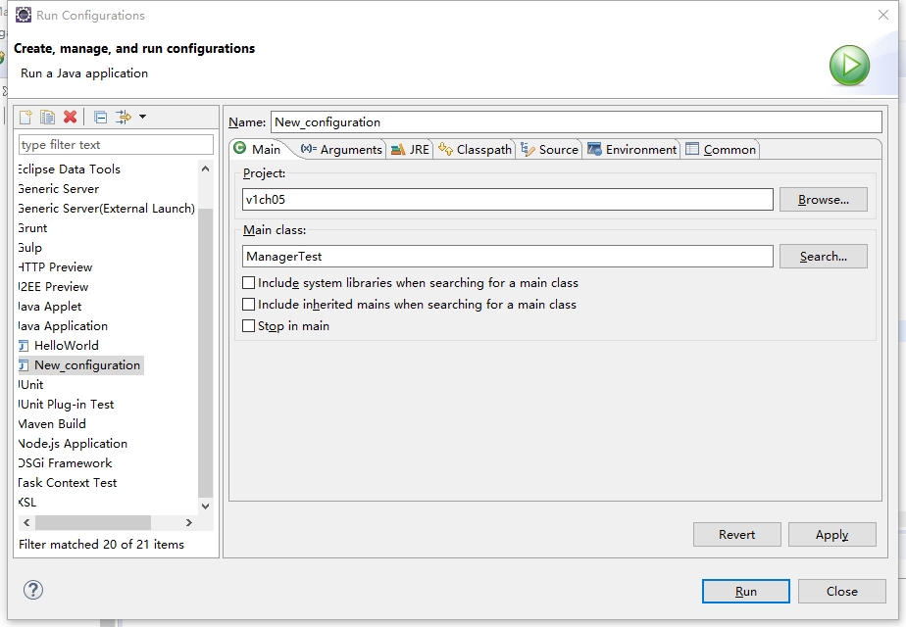Viewport: 906px width, 627px height.
Task: Click the Project text field
Action: (507, 199)
